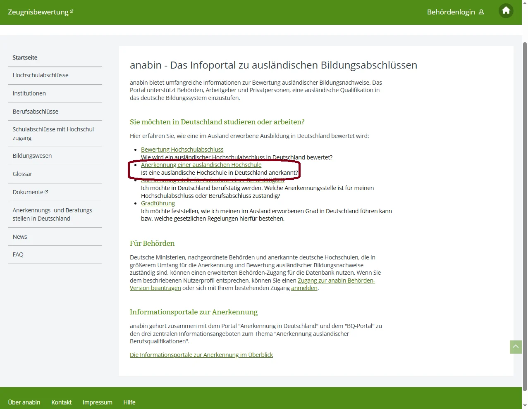Open FAQ in the sidebar
528x409 pixels.
coord(18,254)
